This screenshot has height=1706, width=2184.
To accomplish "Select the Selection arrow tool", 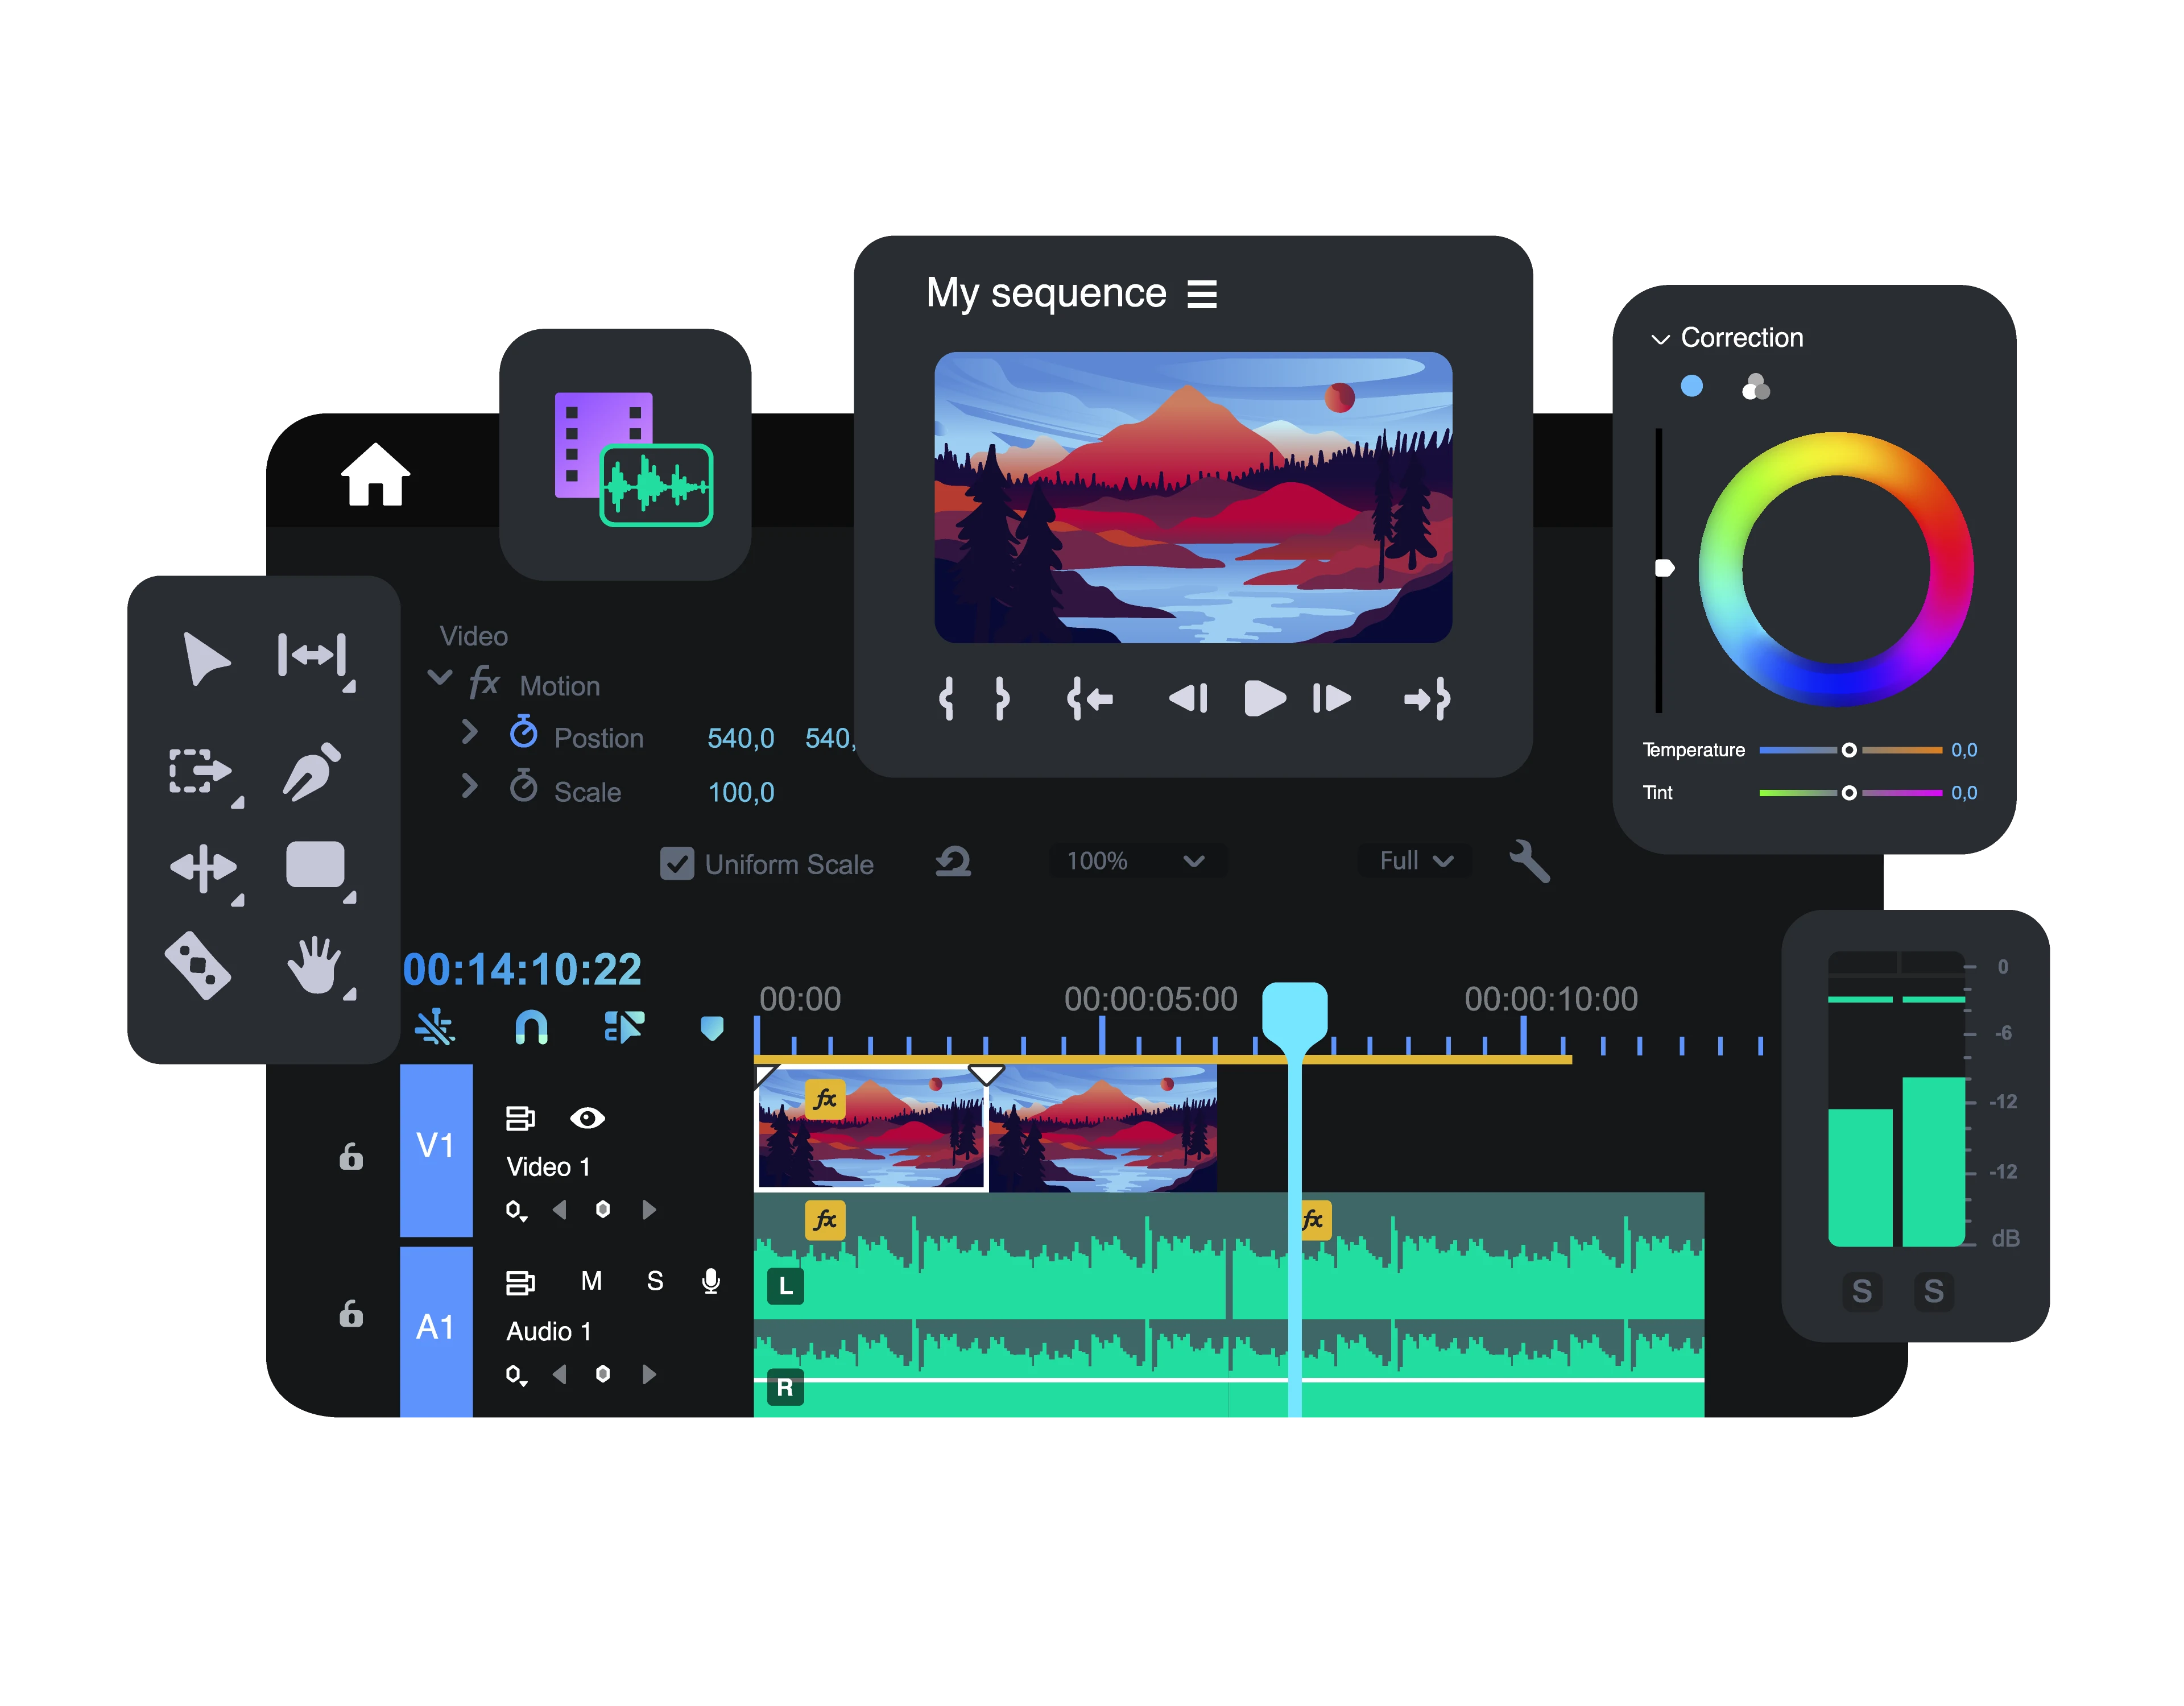I will tap(206, 658).
